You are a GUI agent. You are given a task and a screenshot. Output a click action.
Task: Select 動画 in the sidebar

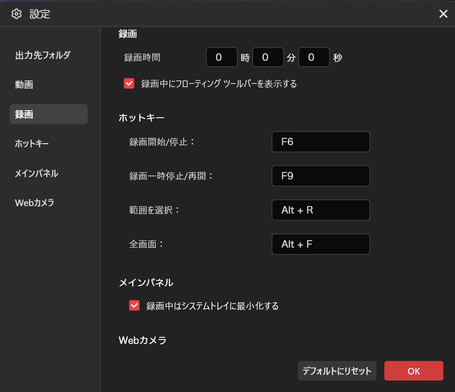pos(24,85)
